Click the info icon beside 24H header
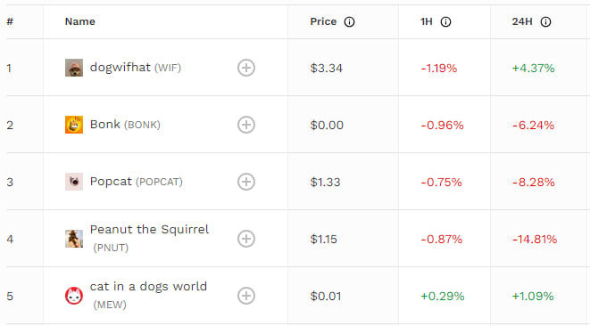590x326 pixels. 545,21
